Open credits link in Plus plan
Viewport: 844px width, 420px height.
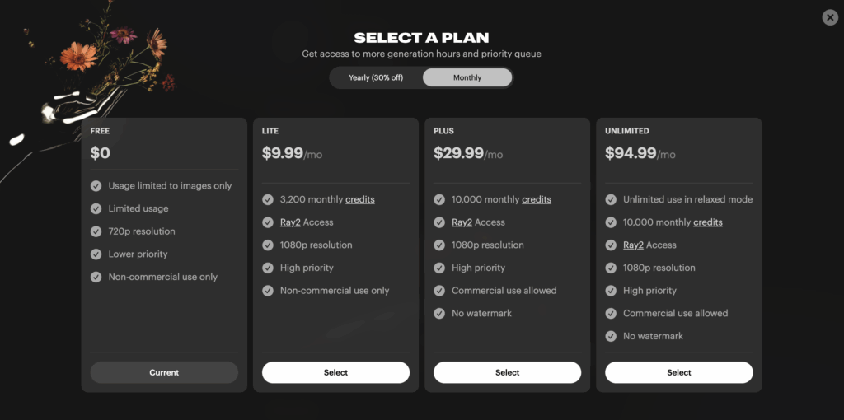tap(537, 199)
